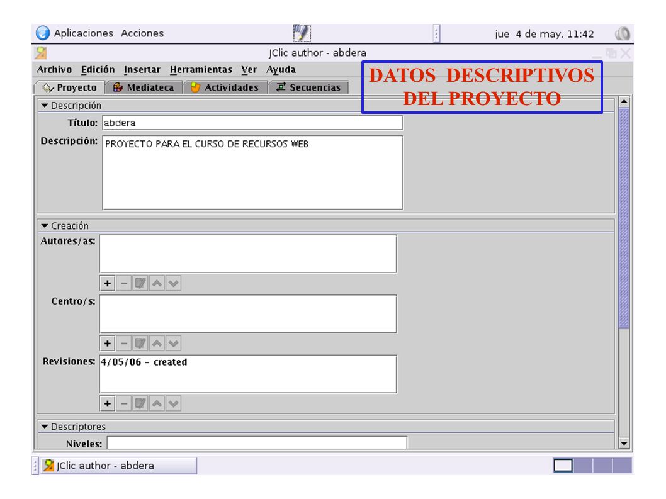Viewport: 666px width, 499px height.
Task: Click the clock showing jue 4 de may, 11:42
Action: click(544, 34)
